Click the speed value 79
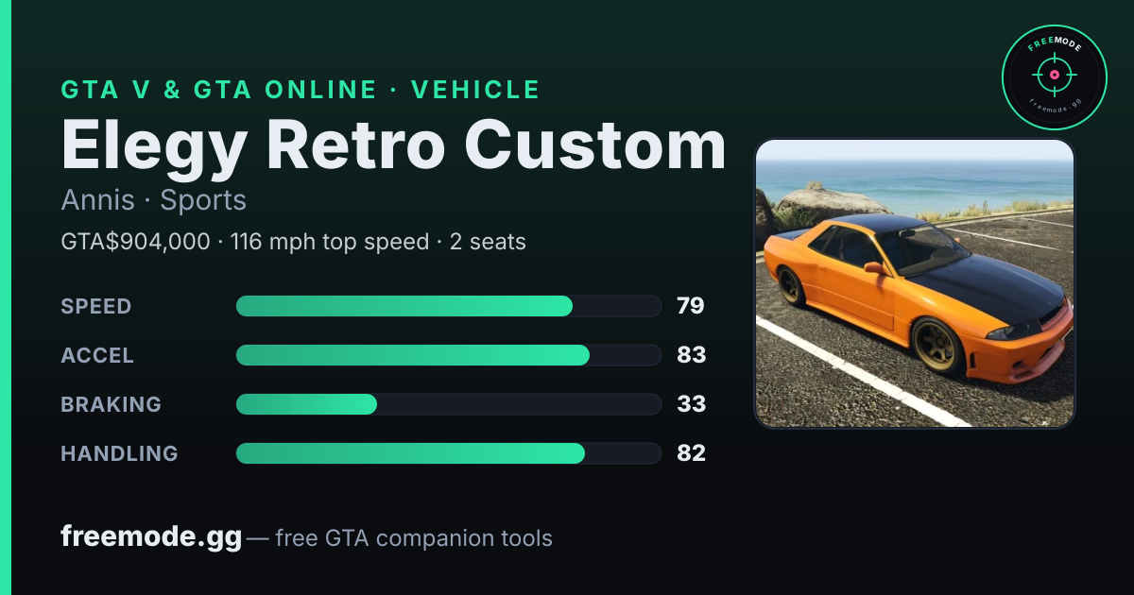Image resolution: width=1134 pixels, height=595 pixels. click(x=691, y=306)
